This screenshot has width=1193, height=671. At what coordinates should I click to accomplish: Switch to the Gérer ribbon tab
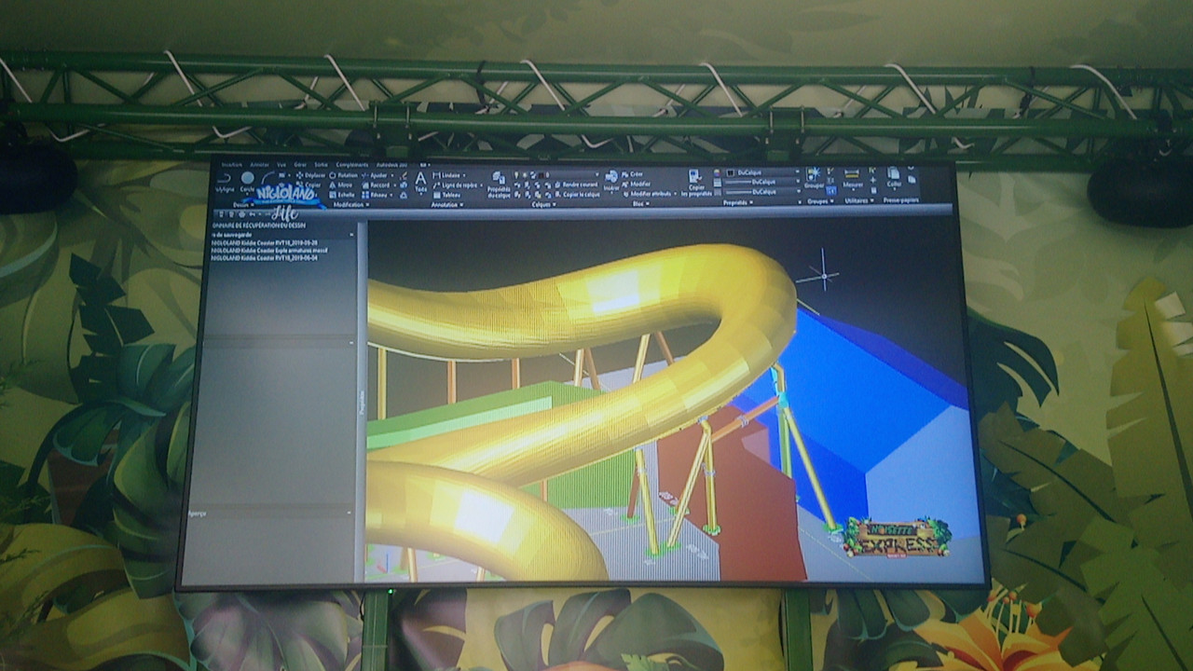pos(300,165)
